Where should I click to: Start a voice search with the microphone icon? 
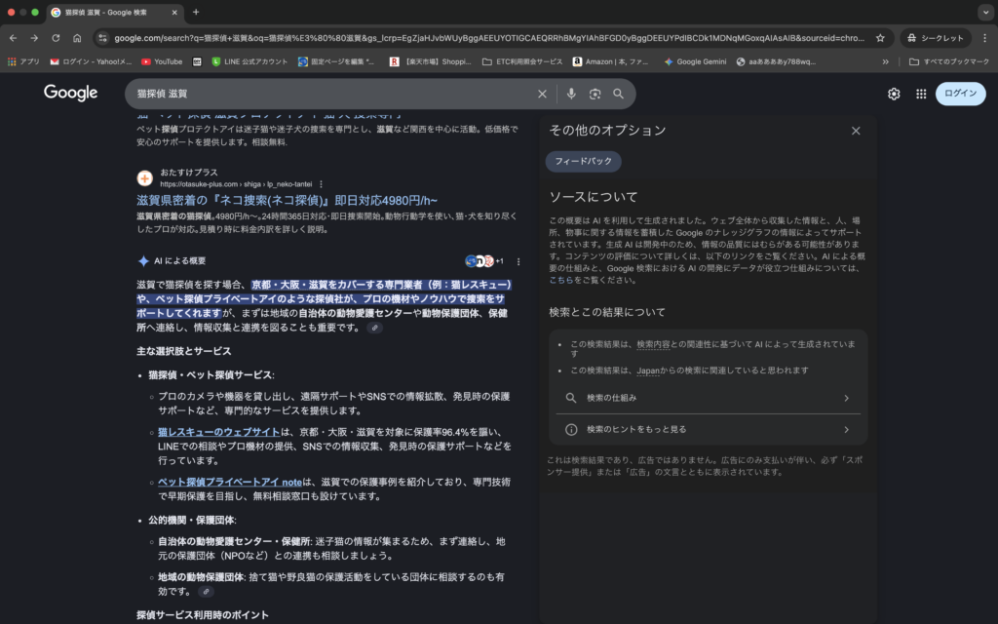(572, 95)
